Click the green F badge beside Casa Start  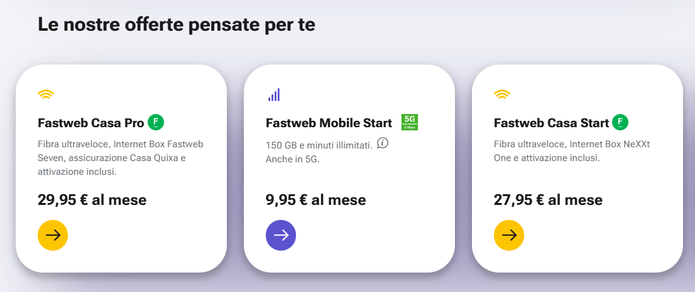click(620, 122)
